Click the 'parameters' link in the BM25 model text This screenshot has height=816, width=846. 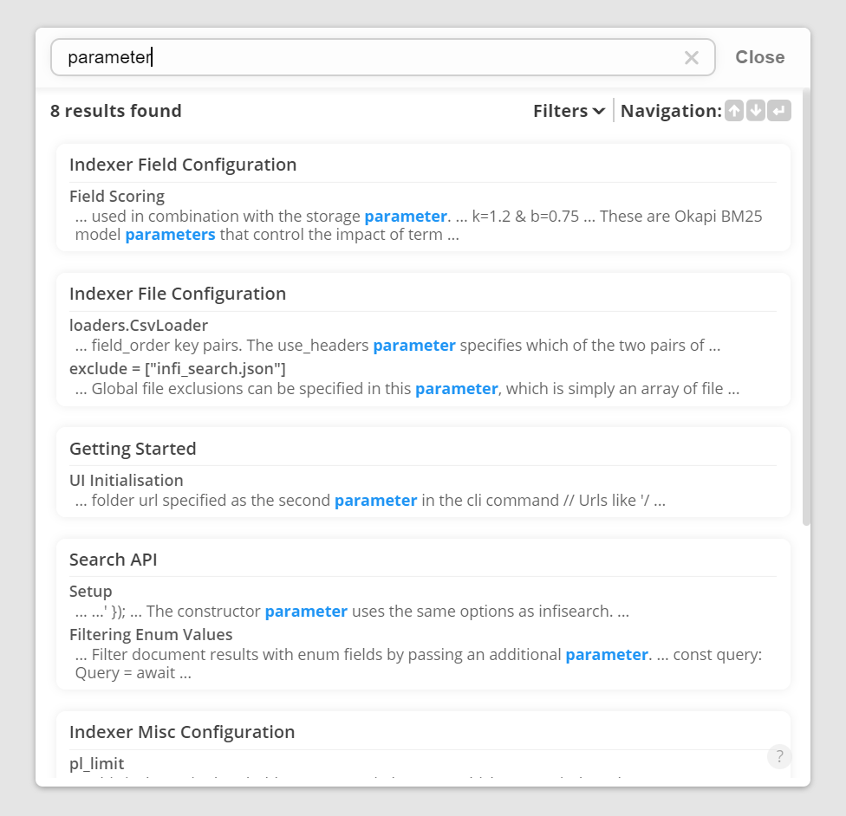point(170,234)
